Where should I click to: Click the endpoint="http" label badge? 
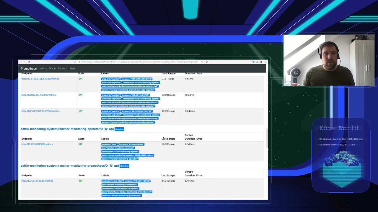click(109, 144)
